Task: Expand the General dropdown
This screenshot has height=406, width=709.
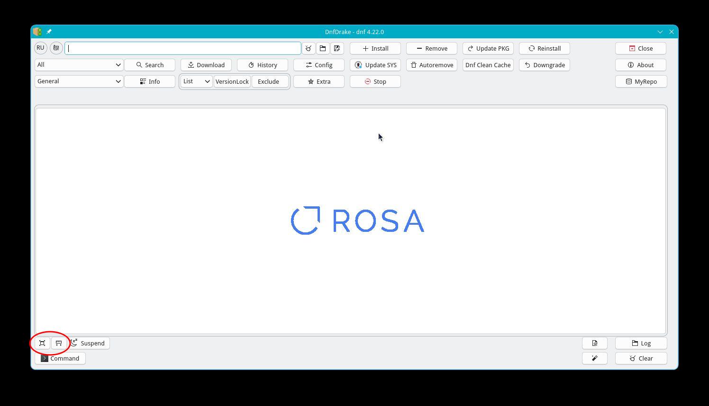Action: coord(79,81)
